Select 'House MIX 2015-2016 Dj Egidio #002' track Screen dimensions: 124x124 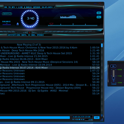[50, 91]
